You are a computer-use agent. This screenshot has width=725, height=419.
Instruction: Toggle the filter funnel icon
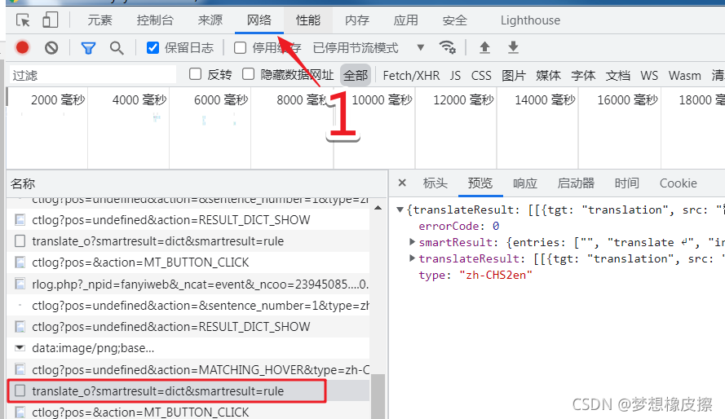[88, 48]
